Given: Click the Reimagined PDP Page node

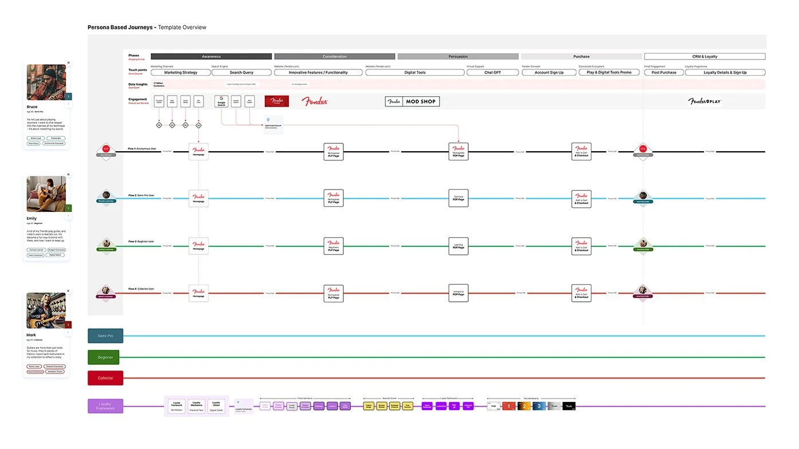Looking at the screenshot, I should pyautogui.click(x=459, y=152).
